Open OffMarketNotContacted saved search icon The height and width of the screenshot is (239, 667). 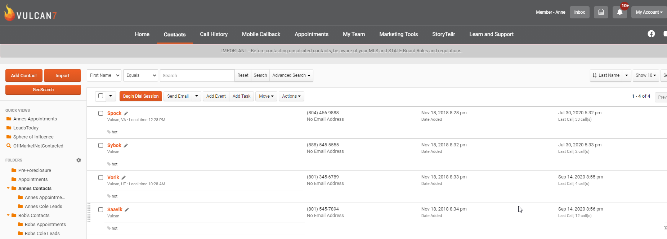tap(9, 146)
